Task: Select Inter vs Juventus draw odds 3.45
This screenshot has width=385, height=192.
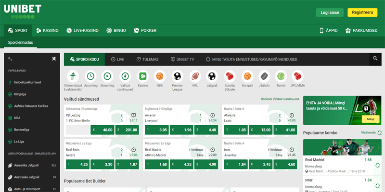Action: click(x=260, y=164)
